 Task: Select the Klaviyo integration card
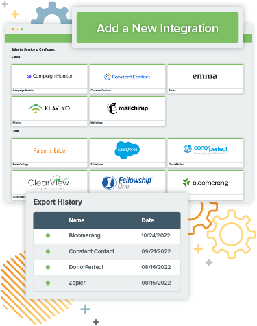tap(49, 111)
